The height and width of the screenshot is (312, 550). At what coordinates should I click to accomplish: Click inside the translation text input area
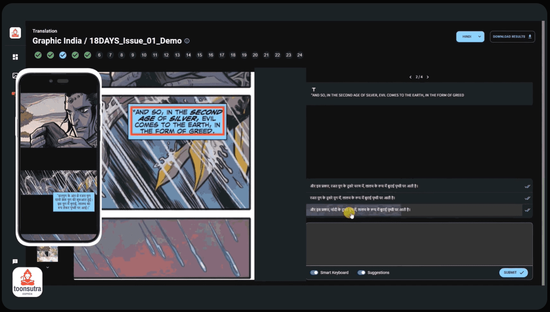[x=419, y=244]
